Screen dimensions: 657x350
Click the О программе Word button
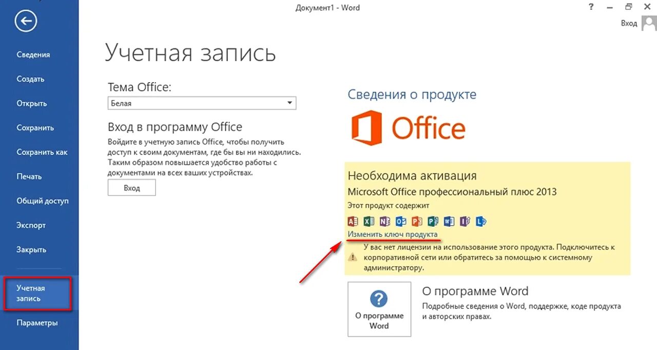379,309
